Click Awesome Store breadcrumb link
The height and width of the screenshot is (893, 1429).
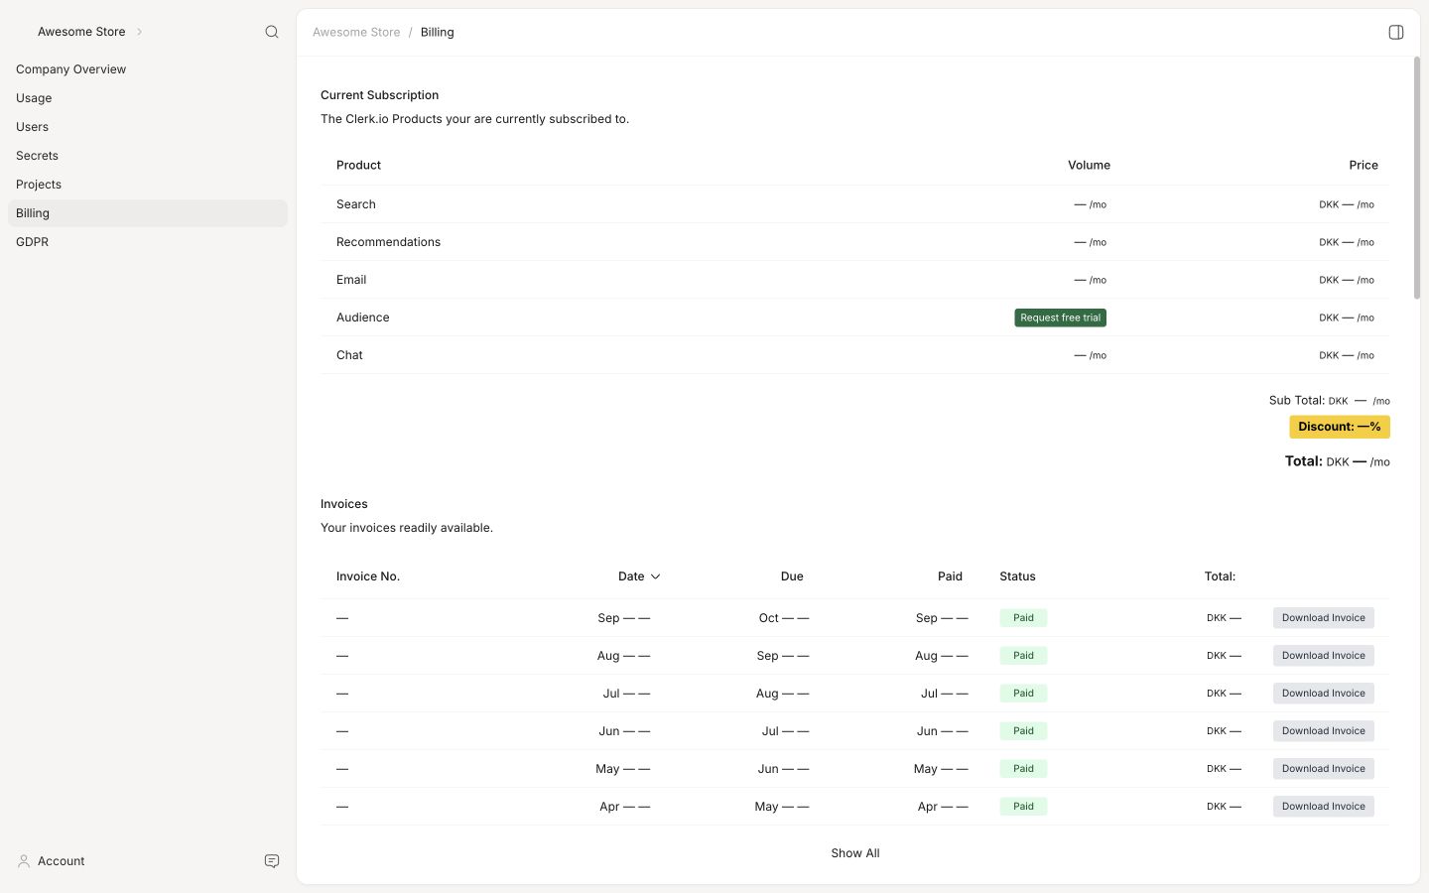pos(356,32)
